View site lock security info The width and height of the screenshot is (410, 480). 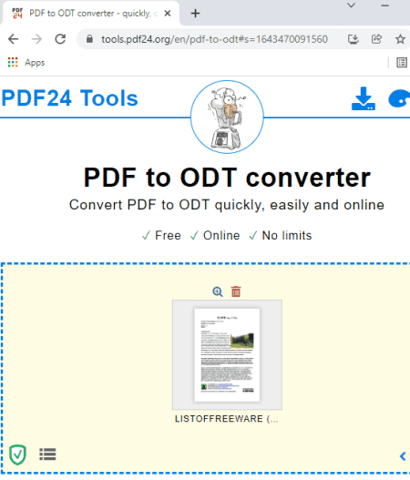pos(89,39)
